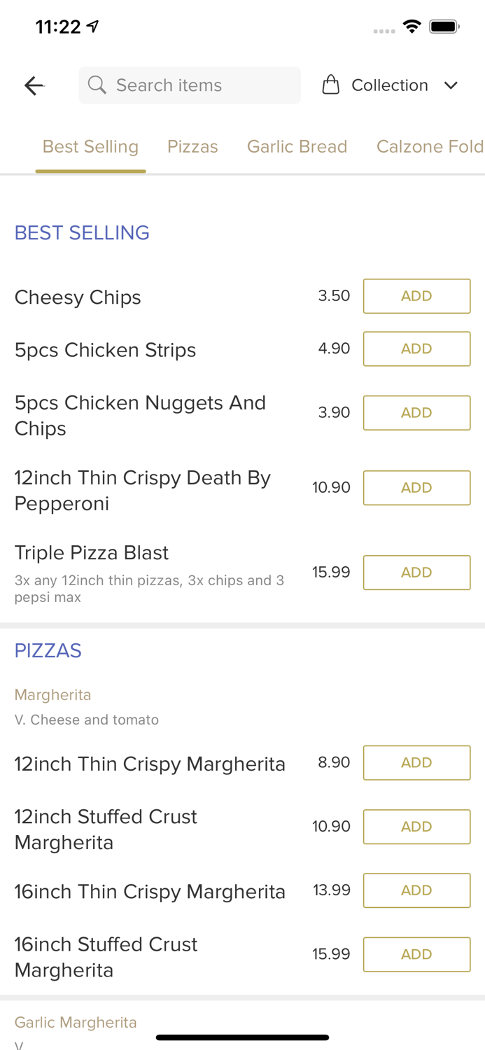Open the Collection order type selector

389,85
